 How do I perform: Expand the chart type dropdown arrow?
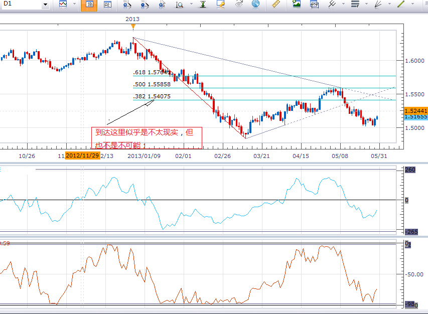coord(75,4)
